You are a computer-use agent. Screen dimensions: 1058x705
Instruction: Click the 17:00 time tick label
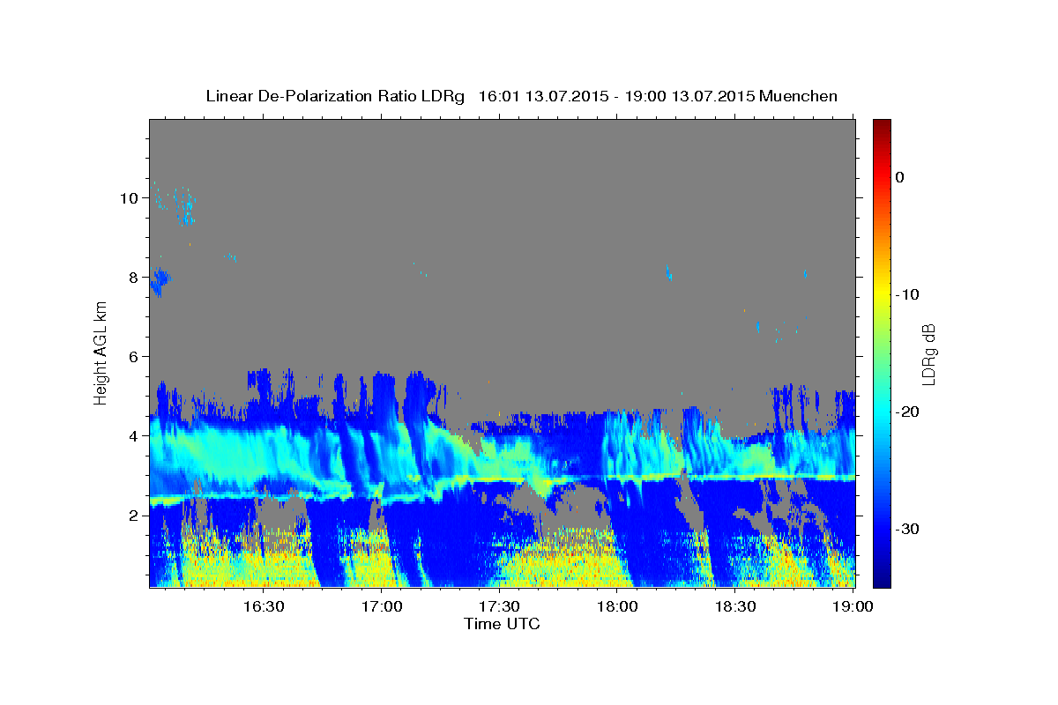pyautogui.click(x=383, y=607)
